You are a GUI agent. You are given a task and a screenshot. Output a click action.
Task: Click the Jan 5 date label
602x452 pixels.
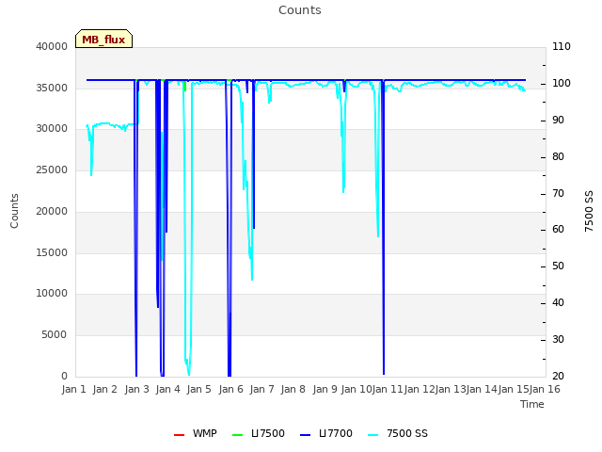[x=198, y=389]
